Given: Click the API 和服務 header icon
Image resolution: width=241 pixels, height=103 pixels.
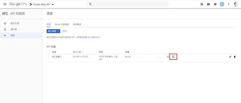Looking at the screenshot, I should [5, 14].
